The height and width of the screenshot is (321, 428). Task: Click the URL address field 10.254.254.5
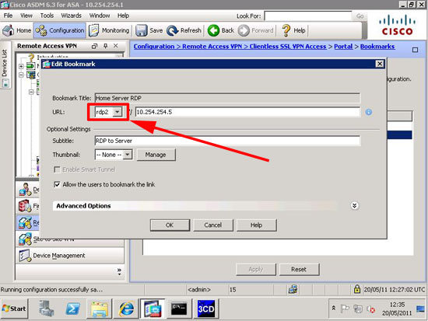(x=247, y=112)
